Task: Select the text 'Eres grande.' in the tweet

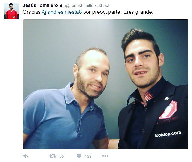Action: pyautogui.click(x=138, y=12)
